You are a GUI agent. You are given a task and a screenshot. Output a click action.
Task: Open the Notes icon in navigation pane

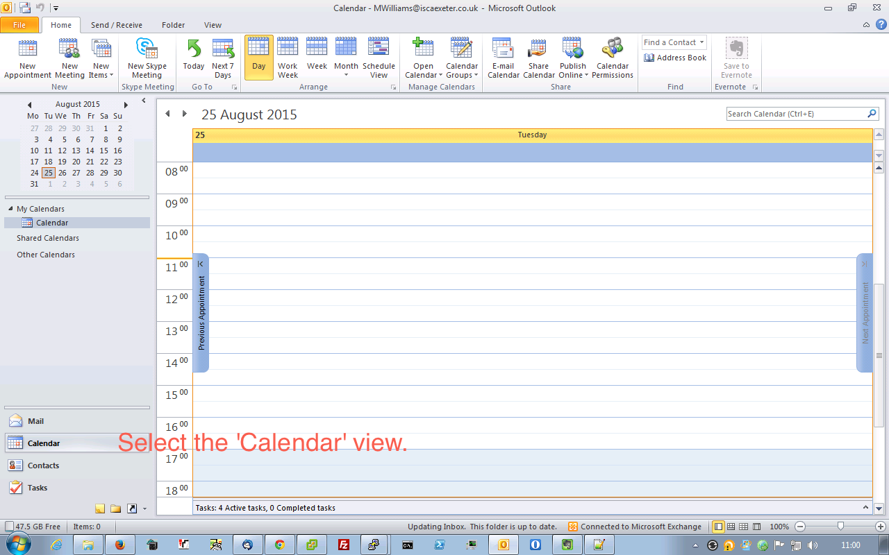(100, 509)
